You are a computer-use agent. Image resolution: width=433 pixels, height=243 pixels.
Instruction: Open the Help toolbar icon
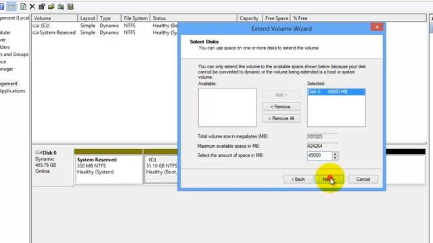(x=1, y=7)
